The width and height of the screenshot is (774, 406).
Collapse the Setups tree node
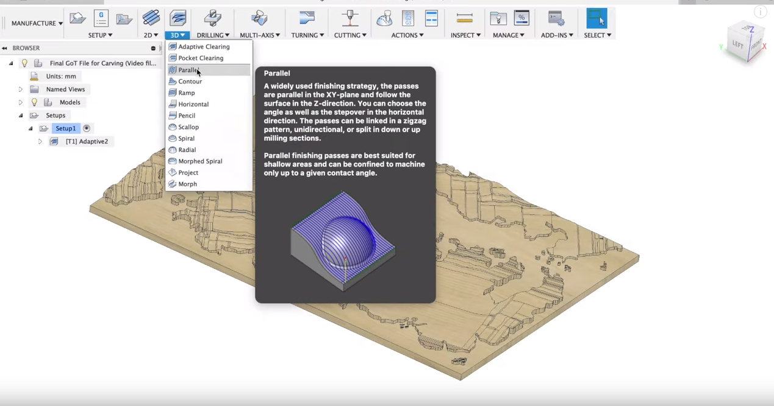(x=21, y=116)
